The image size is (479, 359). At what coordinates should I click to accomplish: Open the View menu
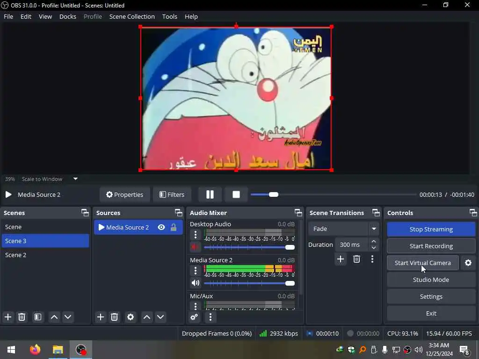point(45,16)
